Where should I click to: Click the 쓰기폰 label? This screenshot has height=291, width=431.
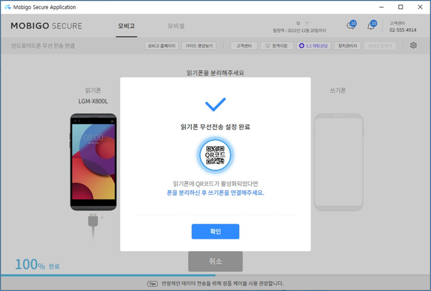pos(338,90)
